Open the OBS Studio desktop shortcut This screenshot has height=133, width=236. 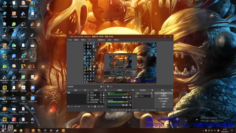point(23,25)
